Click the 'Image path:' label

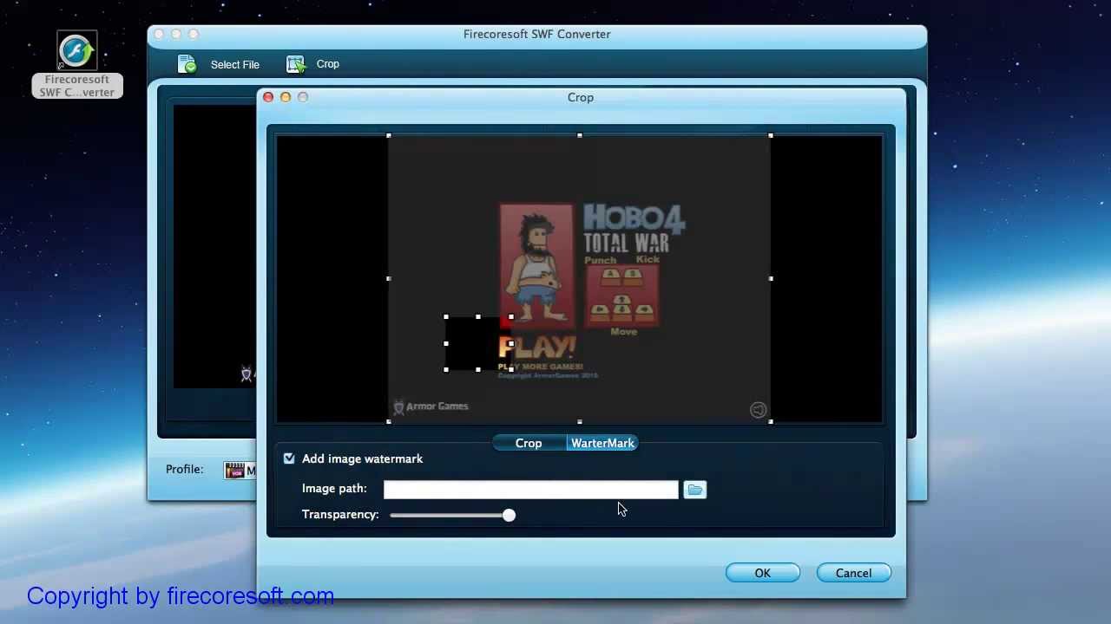pyautogui.click(x=334, y=488)
